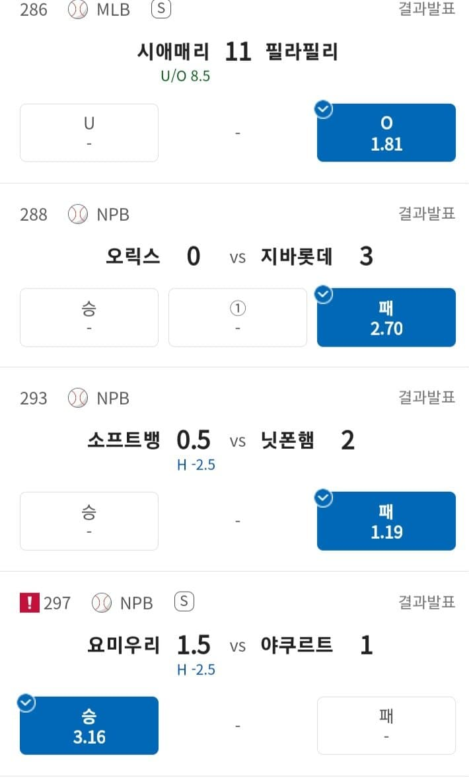The height and width of the screenshot is (782, 469).
Task: Select the 패 option for 야쿠르트 match
Action: [x=386, y=725]
